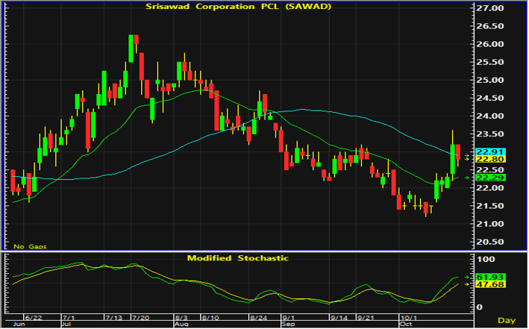529x329 pixels.
Task: Click the 21.50 price axis label
Action: pyautogui.click(x=490, y=206)
